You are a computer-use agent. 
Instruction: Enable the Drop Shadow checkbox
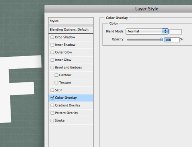click(x=52, y=37)
